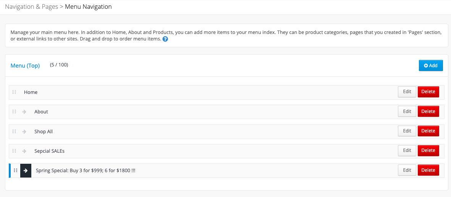Click the indent arrow next to About
This screenshot has width=451, height=197.
click(x=24, y=111)
